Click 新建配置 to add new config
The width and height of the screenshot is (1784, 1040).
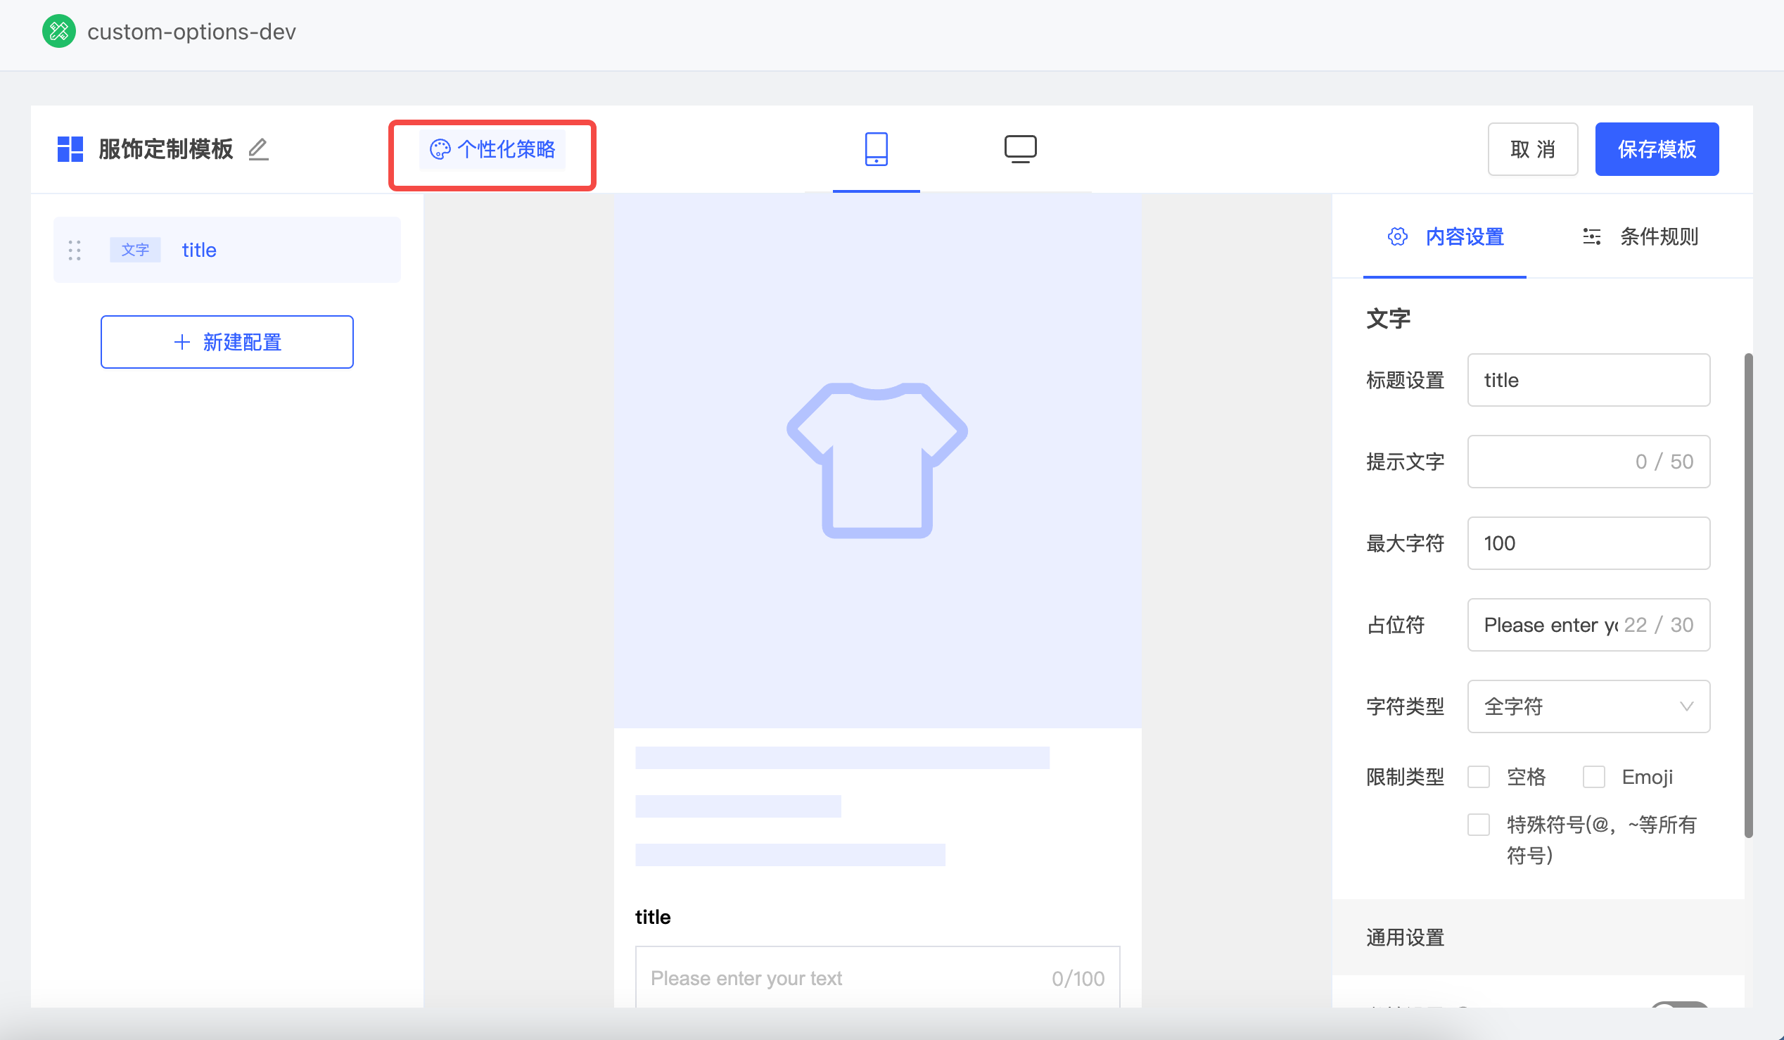pyautogui.click(x=227, y=342)
